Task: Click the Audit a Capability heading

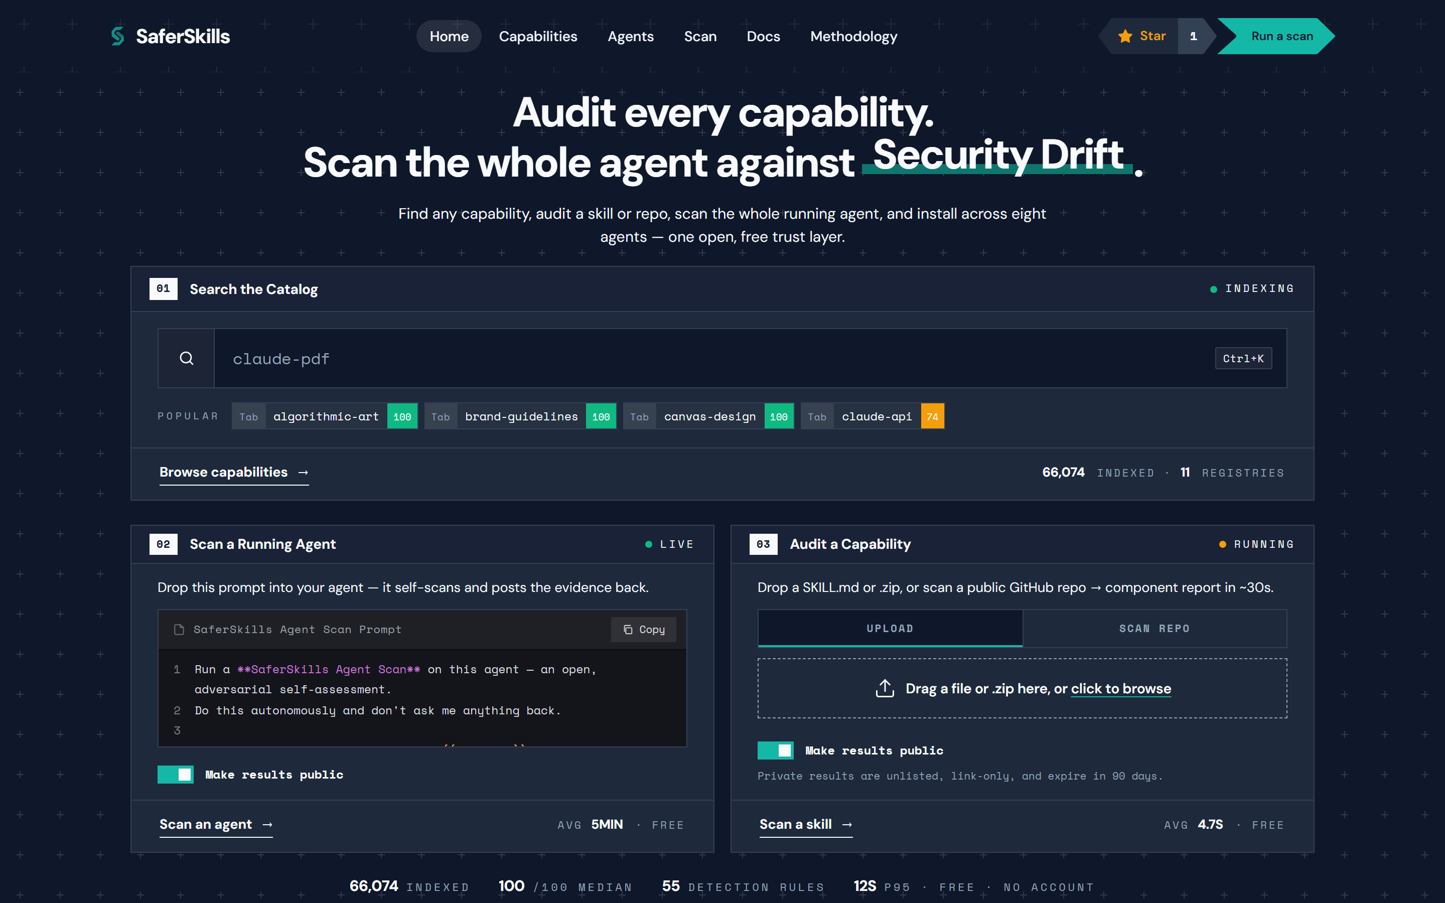Action: (x=850, y=544)
